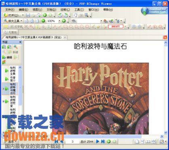Image resolution: width=169 pixels, height=150 pixels.
Task: Select the Eraser tool
Action: pos(99,26)
